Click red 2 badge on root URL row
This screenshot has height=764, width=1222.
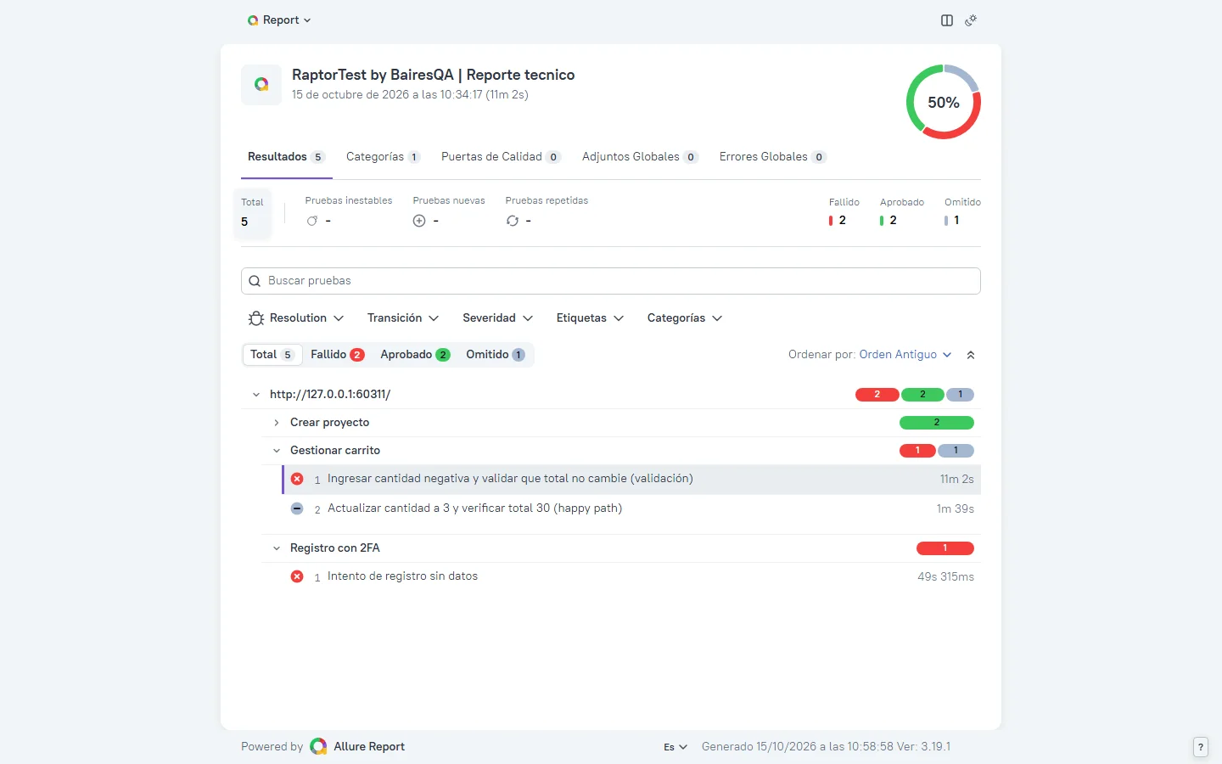click(x=877, y=395)
